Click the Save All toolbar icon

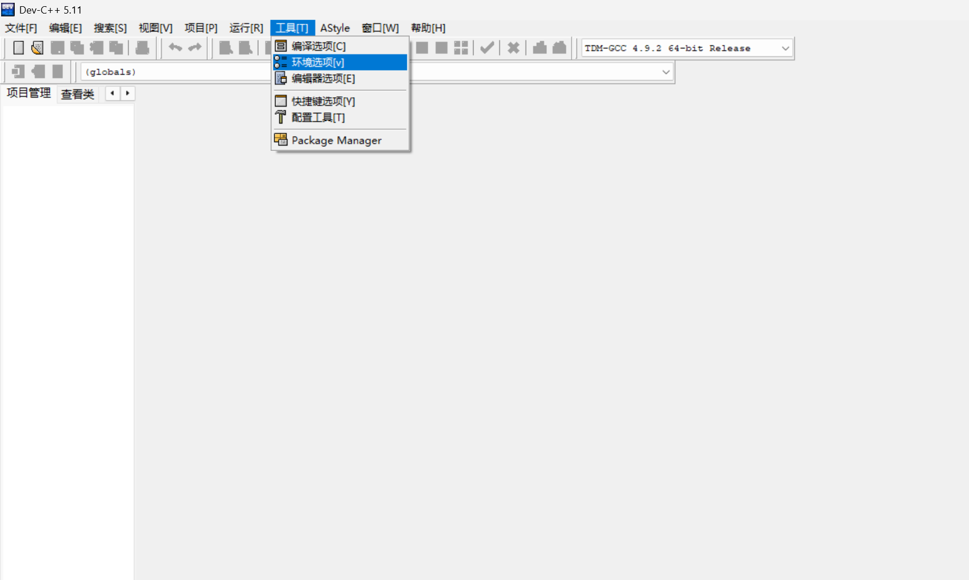coord(77,48)
